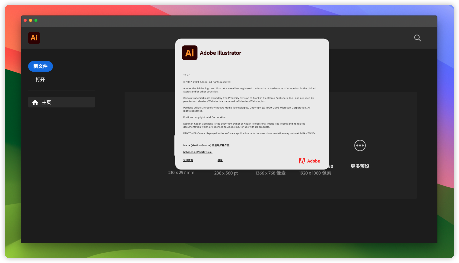459x263 pixels.
Task: Click the Marte (Martina Galarza) credit text
Action: pyautogui.click(x=207, y=145)
